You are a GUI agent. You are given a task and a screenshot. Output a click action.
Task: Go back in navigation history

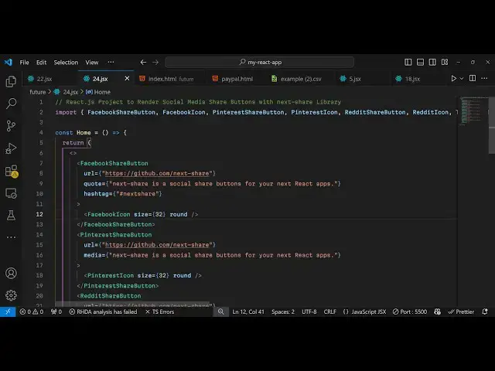[x=143, y=62]
